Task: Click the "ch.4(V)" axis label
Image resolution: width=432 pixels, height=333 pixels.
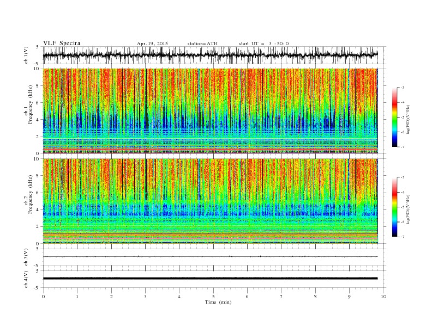Action: pyautogui.click(x=26, y=279)
